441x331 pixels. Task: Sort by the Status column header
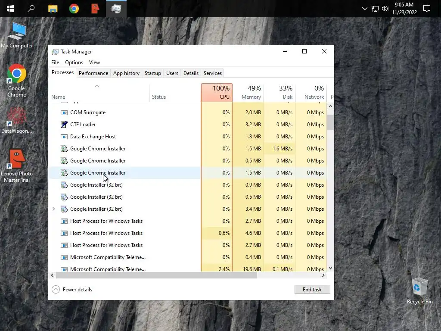[175, 93]
